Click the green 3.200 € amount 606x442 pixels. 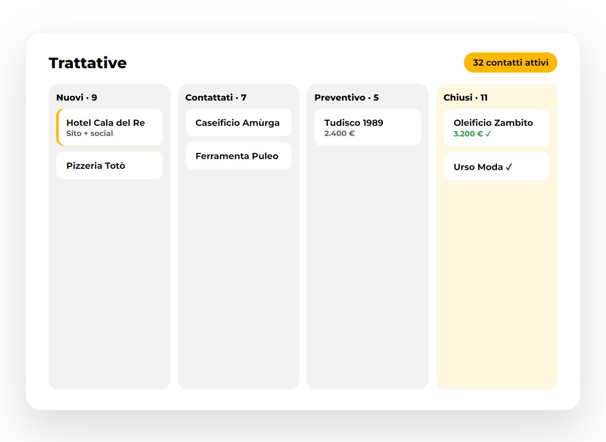point(472,134)
